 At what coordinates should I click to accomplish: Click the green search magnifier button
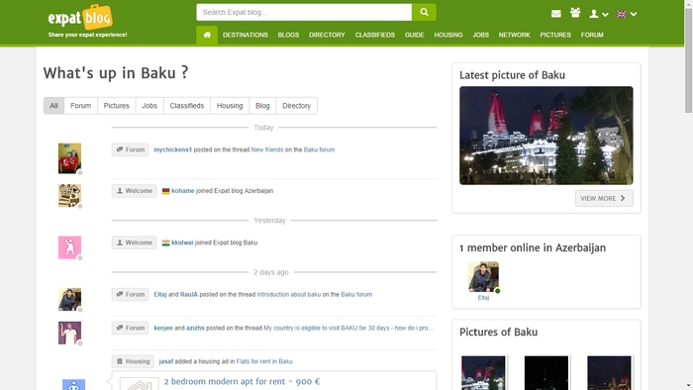pyautogui.click(x=424, y=12)
